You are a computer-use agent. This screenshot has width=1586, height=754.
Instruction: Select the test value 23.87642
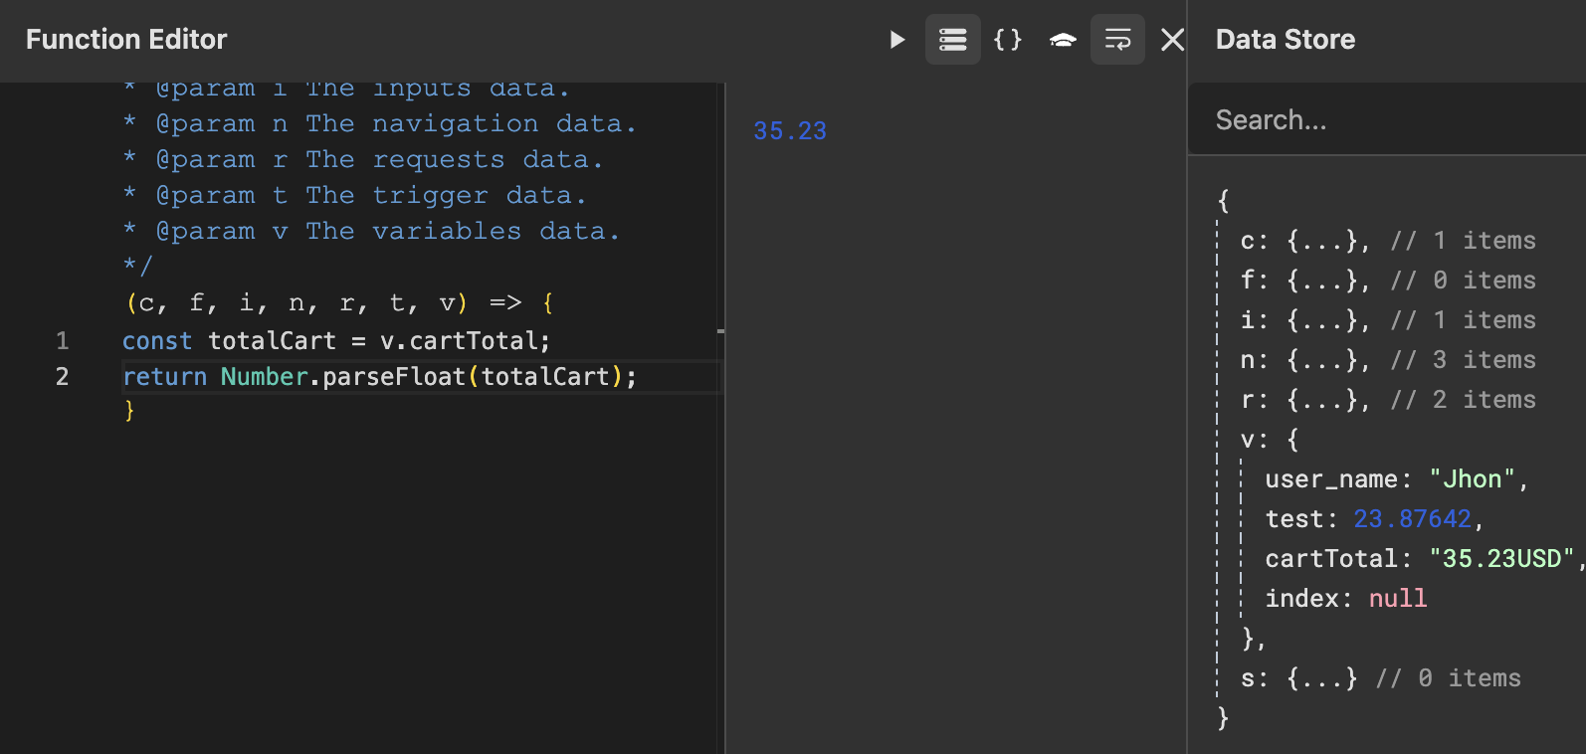click(x=1412, y=519)
